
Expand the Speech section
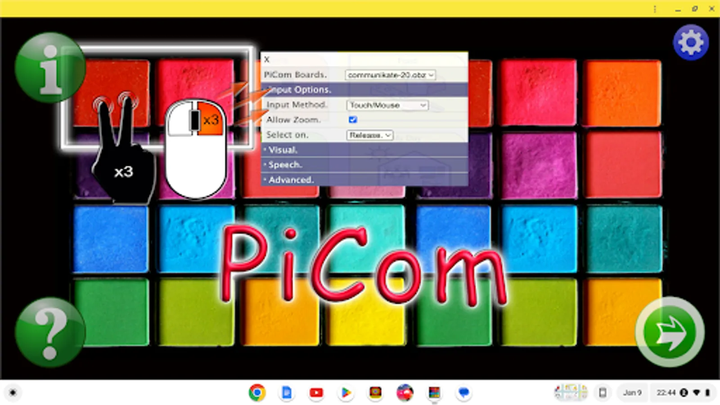click(364, 165)
